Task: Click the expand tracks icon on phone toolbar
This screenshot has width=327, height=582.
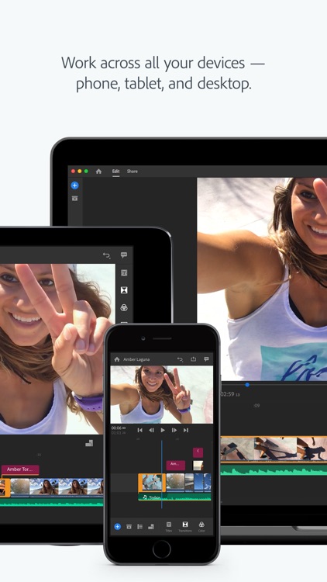Action: point(151,526)
